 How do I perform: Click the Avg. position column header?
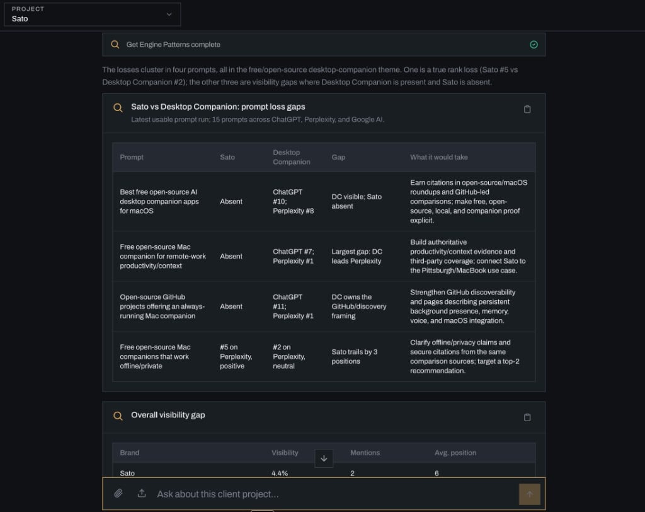[x=455, y=453]
